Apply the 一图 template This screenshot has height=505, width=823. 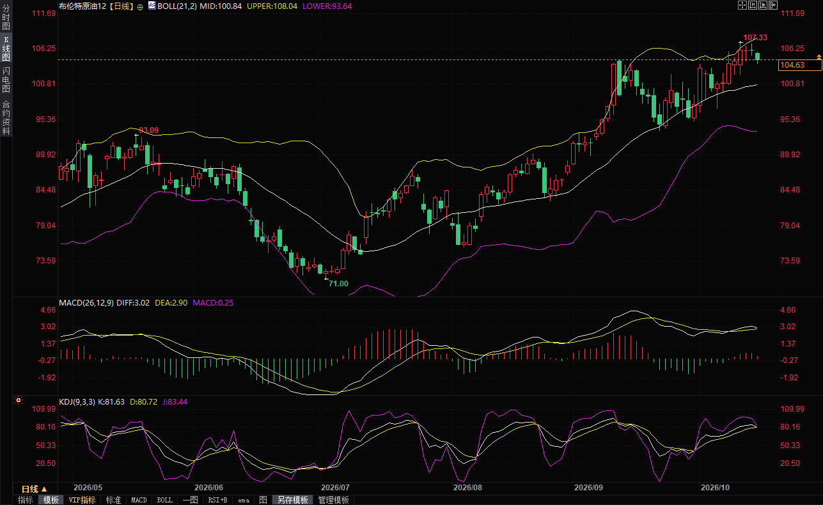point(190,500)
